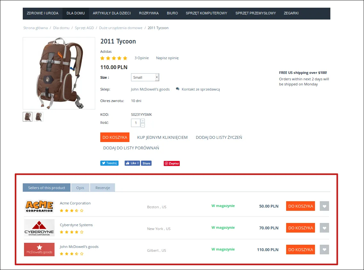Open the Size dropdown set to Small
This screenshot has width=364, height=270.
pyautogui.click(x=145, y=77)
